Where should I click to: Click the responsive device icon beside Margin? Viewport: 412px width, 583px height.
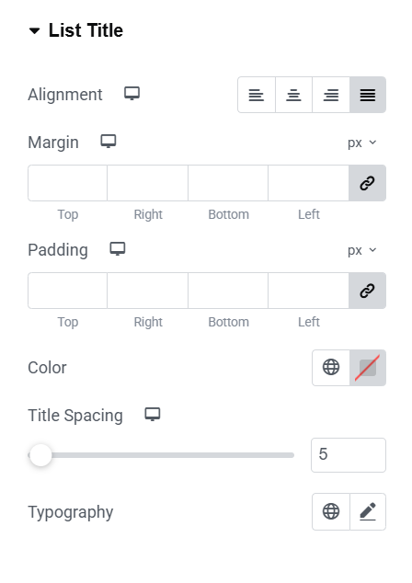(x=109, y=142)
